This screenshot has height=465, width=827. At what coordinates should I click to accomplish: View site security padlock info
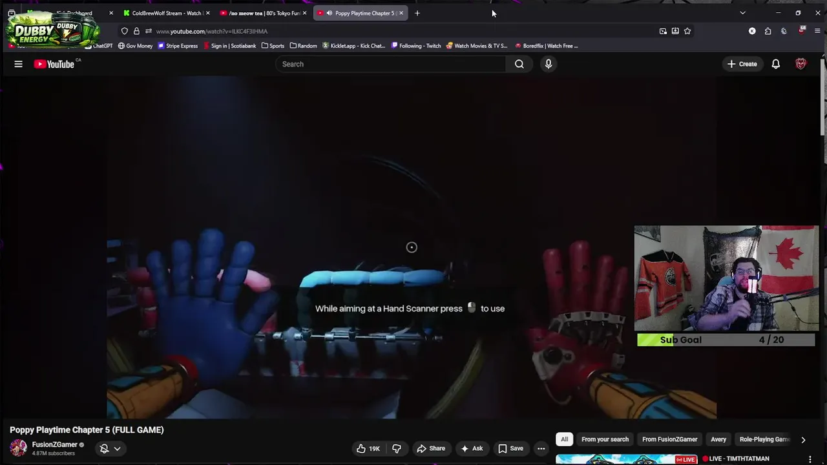coord(136,31)
